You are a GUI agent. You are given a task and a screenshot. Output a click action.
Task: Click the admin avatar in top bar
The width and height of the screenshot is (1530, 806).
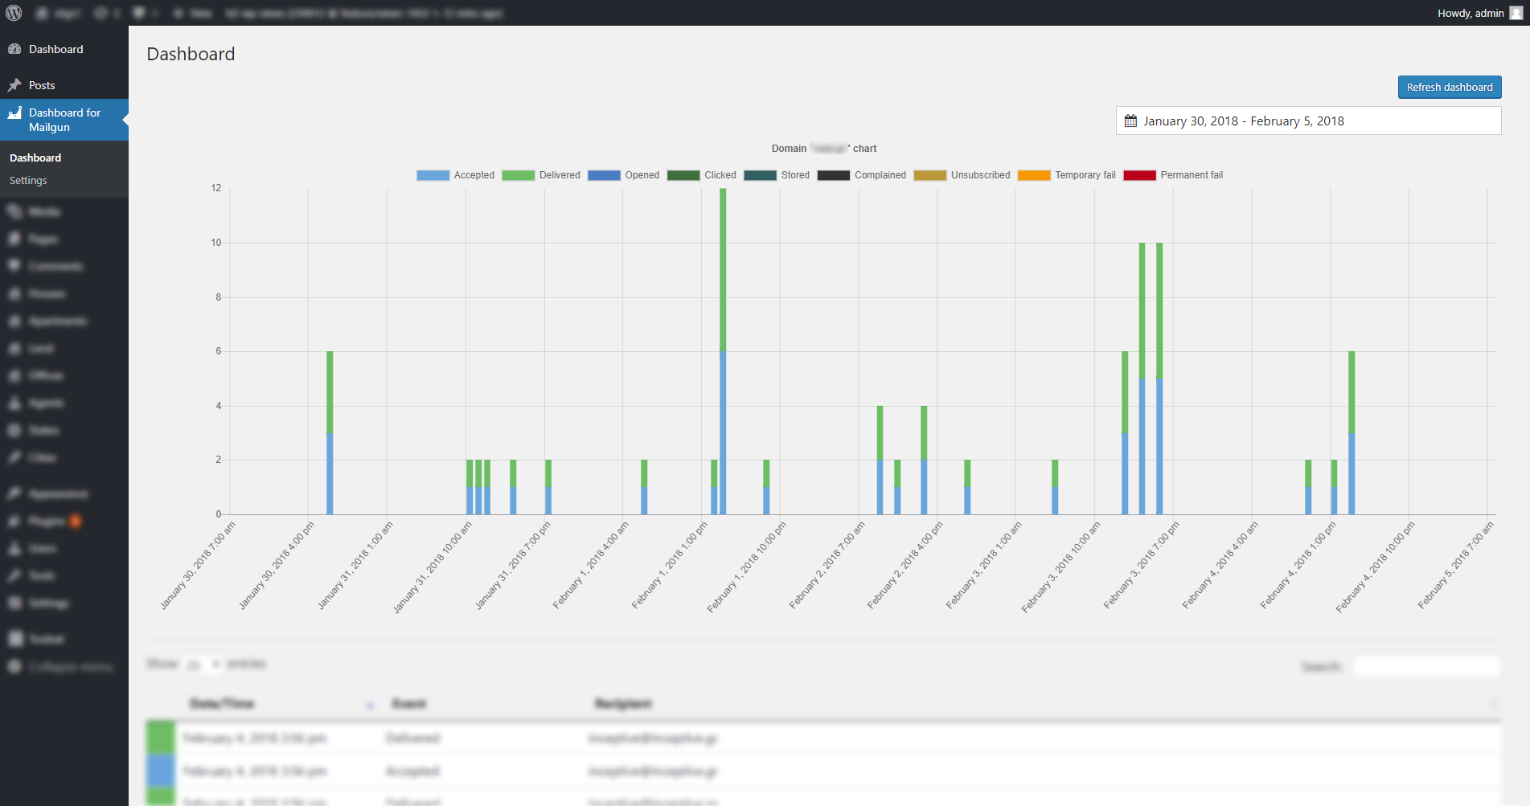click(1516, 13)
